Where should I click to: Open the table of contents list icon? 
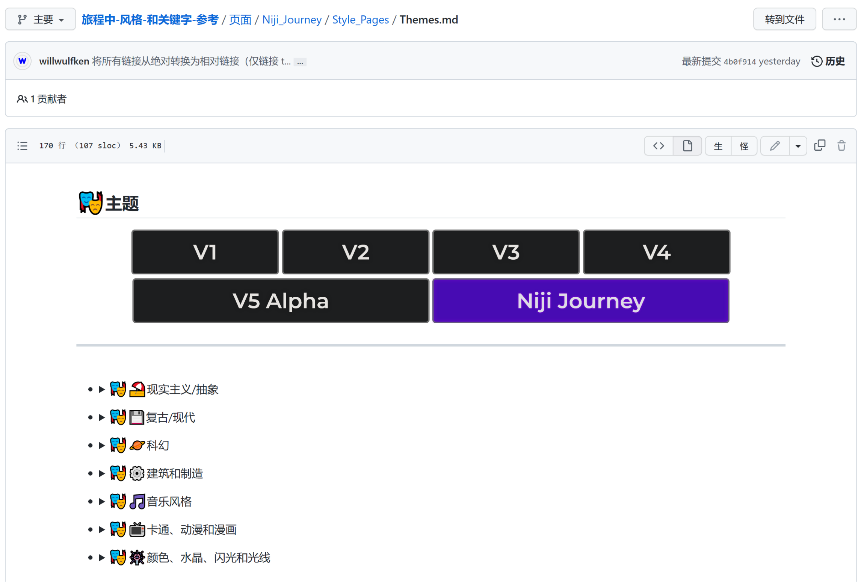[x=22, y=146]
